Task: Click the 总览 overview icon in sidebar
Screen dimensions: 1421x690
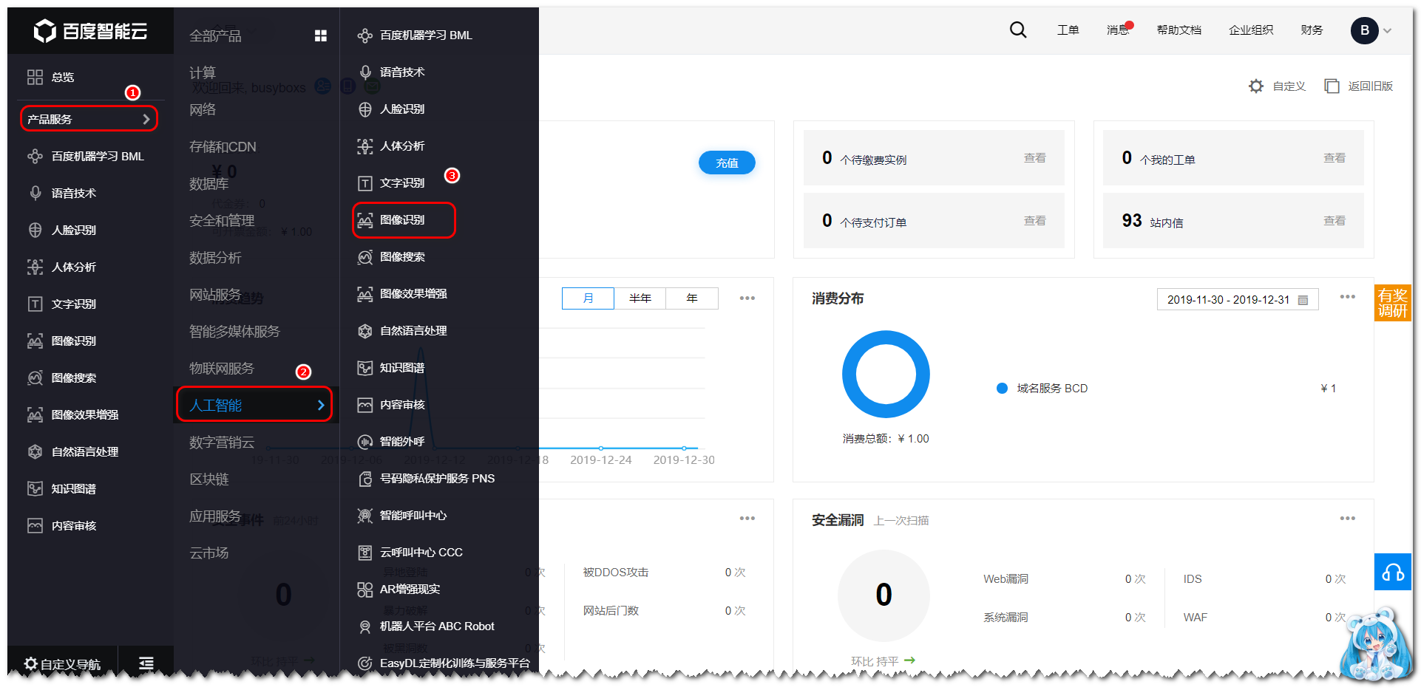Action: pos(35,77)
